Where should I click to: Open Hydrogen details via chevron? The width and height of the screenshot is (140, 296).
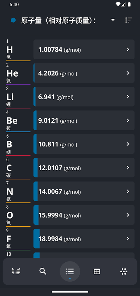[128, 49]
